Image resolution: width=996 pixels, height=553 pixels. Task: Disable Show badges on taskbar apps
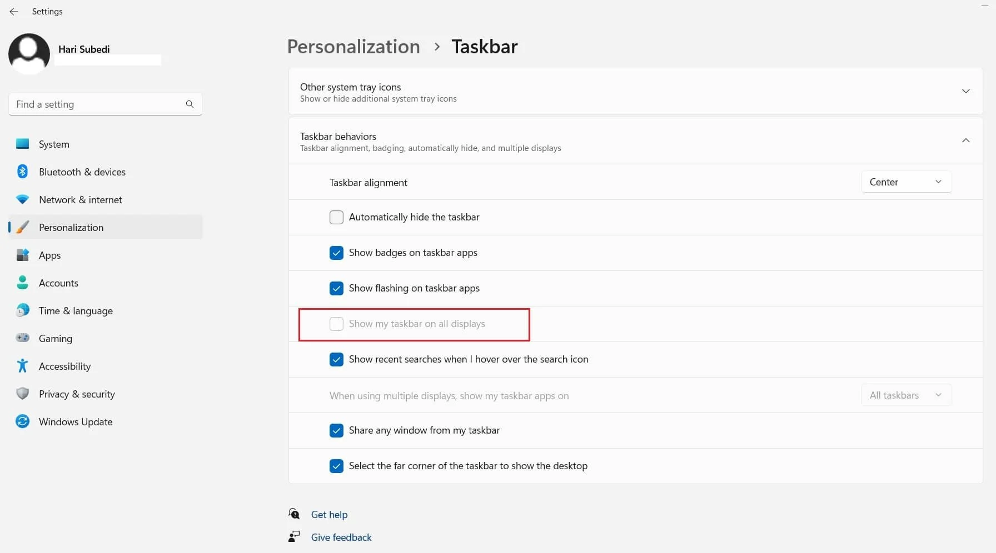tap(336, 253)
